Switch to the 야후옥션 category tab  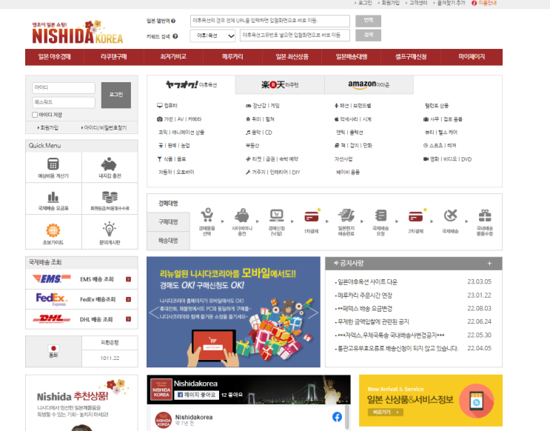pyautogui.click(x=191, y=84)
